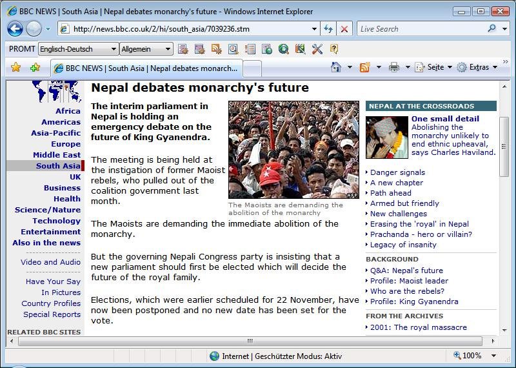This screenshot has width=516, height=368.
Task: Click the browser Forward arrow button
Action: point(34,28)
